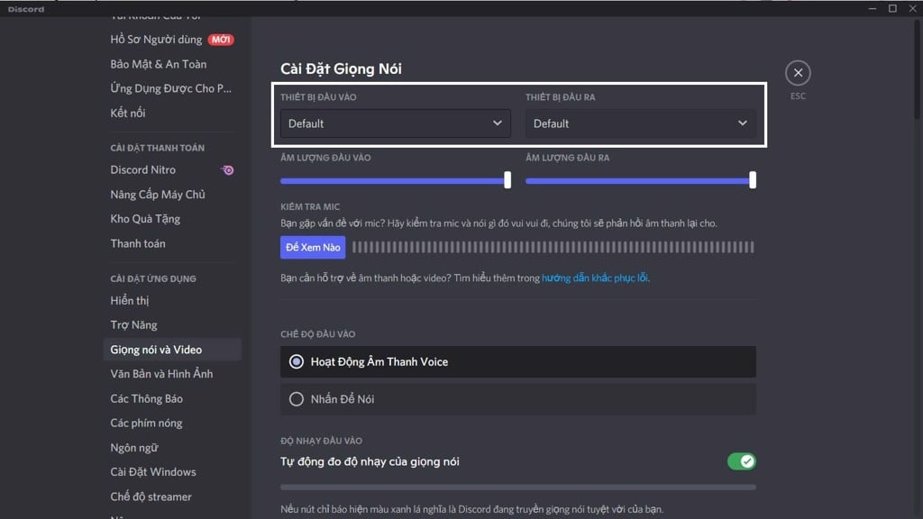Select Giọng nói và Video tab

click(172, 350)
